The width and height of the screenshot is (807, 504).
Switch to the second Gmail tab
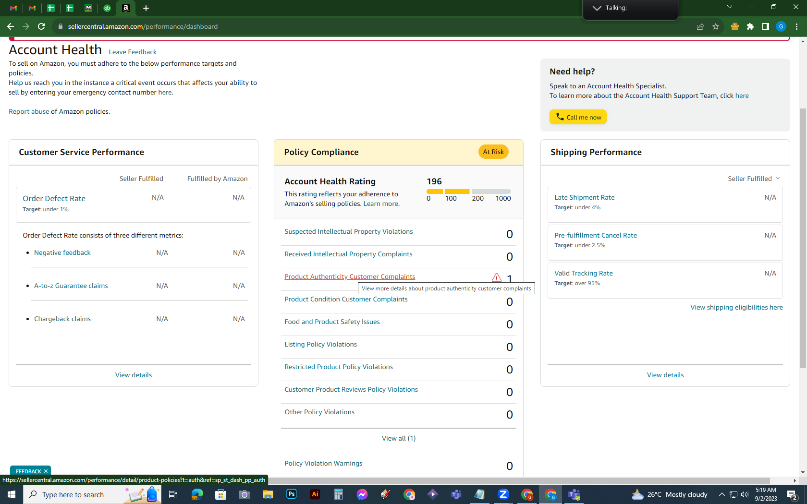tap(32, 8)
